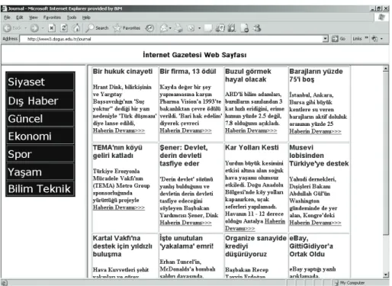Expand the Edit button dropdown arrow
392x286 pixels.
point(199,28)
